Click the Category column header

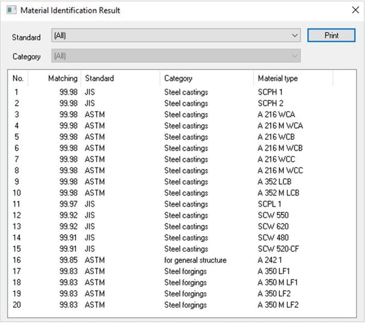206,78
